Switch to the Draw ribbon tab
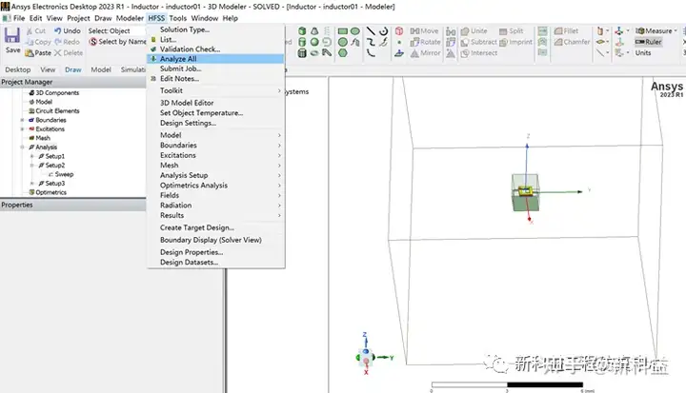 73,70
